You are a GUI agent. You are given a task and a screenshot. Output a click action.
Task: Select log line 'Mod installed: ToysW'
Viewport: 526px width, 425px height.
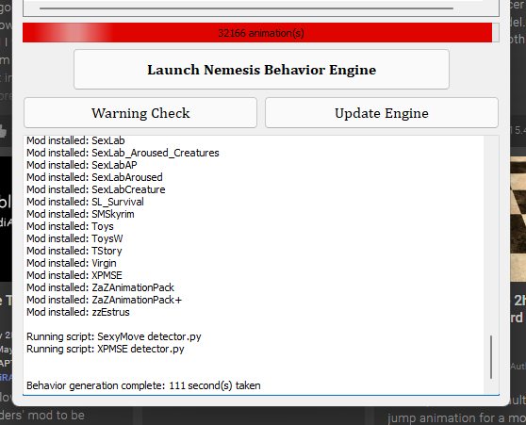click(x=74, y=238)
